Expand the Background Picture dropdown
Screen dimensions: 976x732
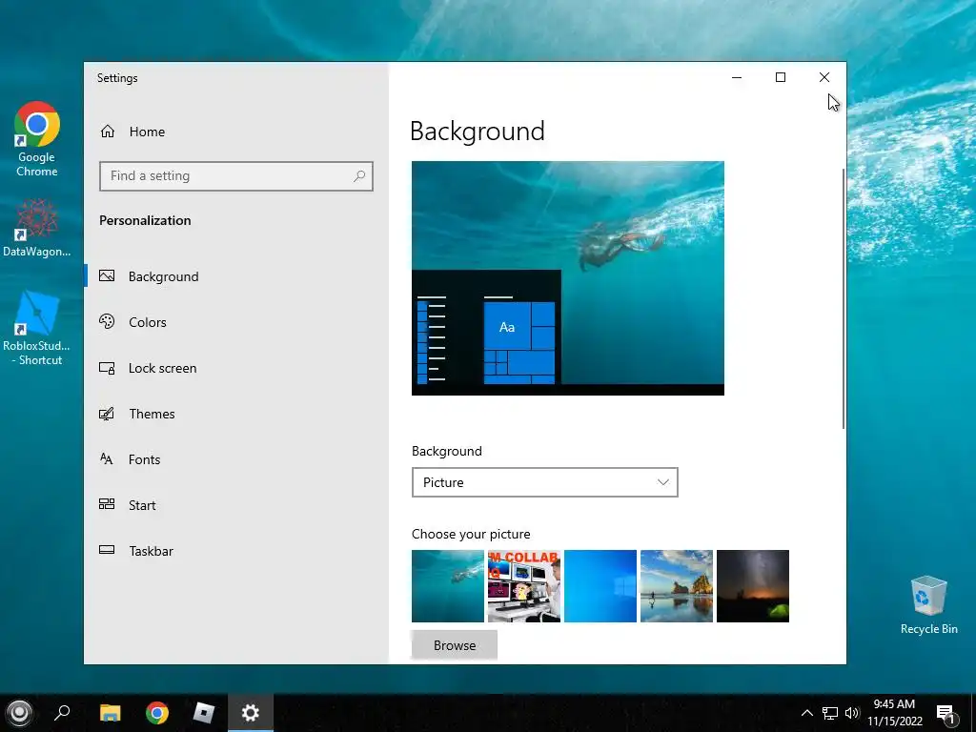pos(544,482)
